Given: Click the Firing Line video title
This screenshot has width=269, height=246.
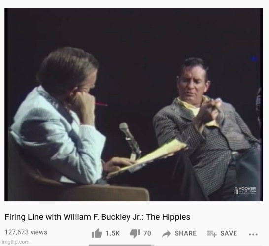Looking at the screenshot, I should coord(98,217).
